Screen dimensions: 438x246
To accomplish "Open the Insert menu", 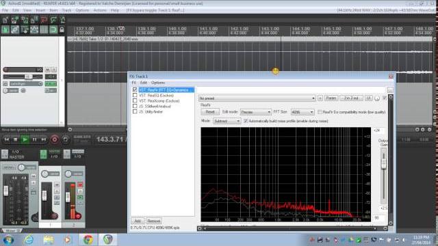I will tap(40, 10).
